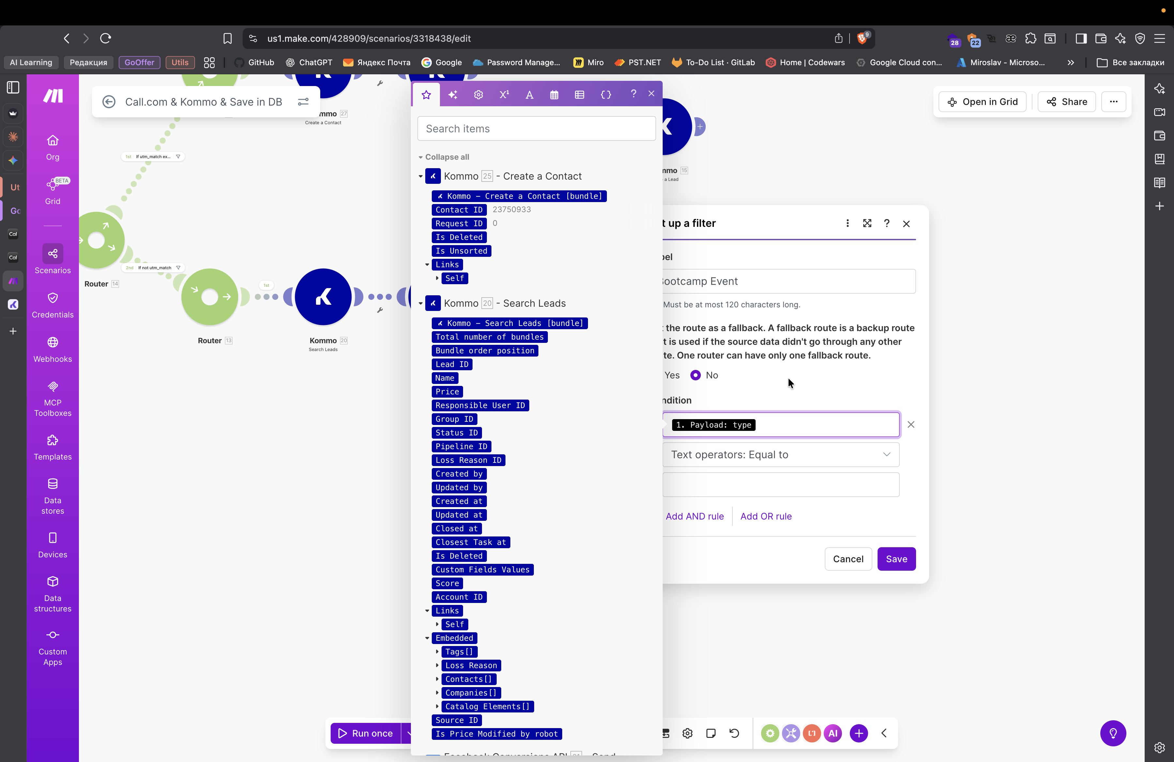Click the Arrays functions tab icon

pos(579,95)
